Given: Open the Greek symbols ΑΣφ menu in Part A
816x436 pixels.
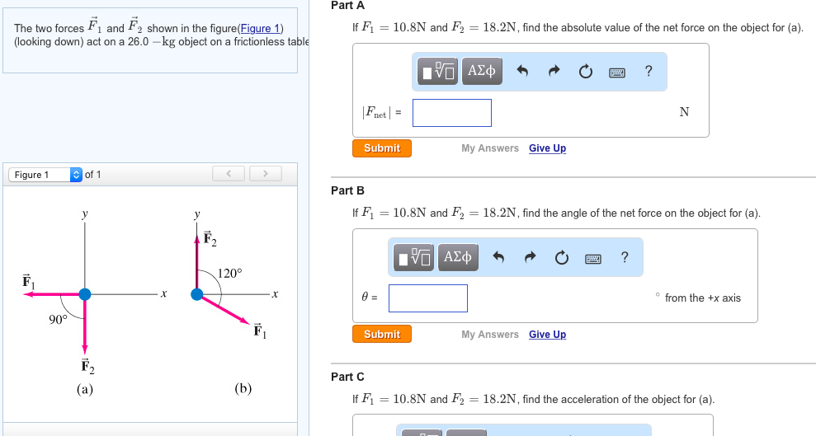Looking at the screenshot, I should [482, 71].
